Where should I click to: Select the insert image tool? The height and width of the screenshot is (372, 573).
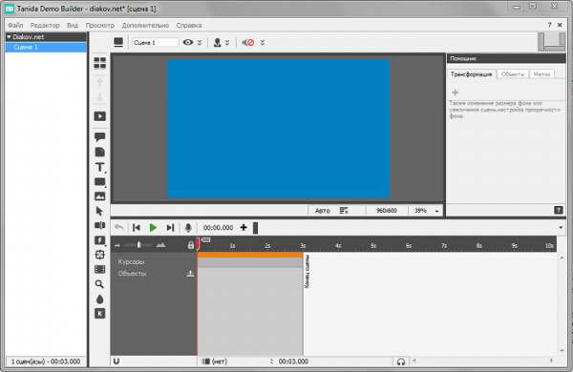99,196
